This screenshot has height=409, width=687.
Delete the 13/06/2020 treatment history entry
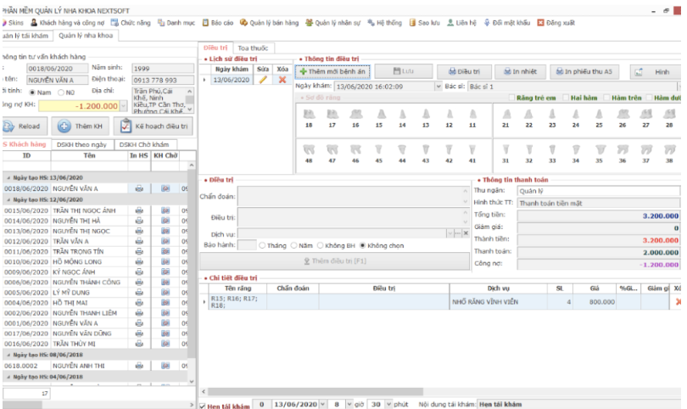[282, 79]
